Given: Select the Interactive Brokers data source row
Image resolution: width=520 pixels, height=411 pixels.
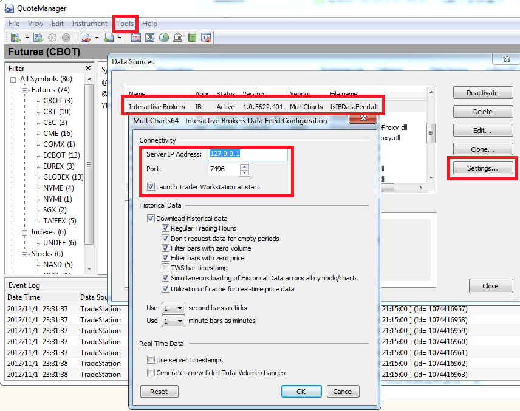Looking at the screenshot, I should coord(253,107).
